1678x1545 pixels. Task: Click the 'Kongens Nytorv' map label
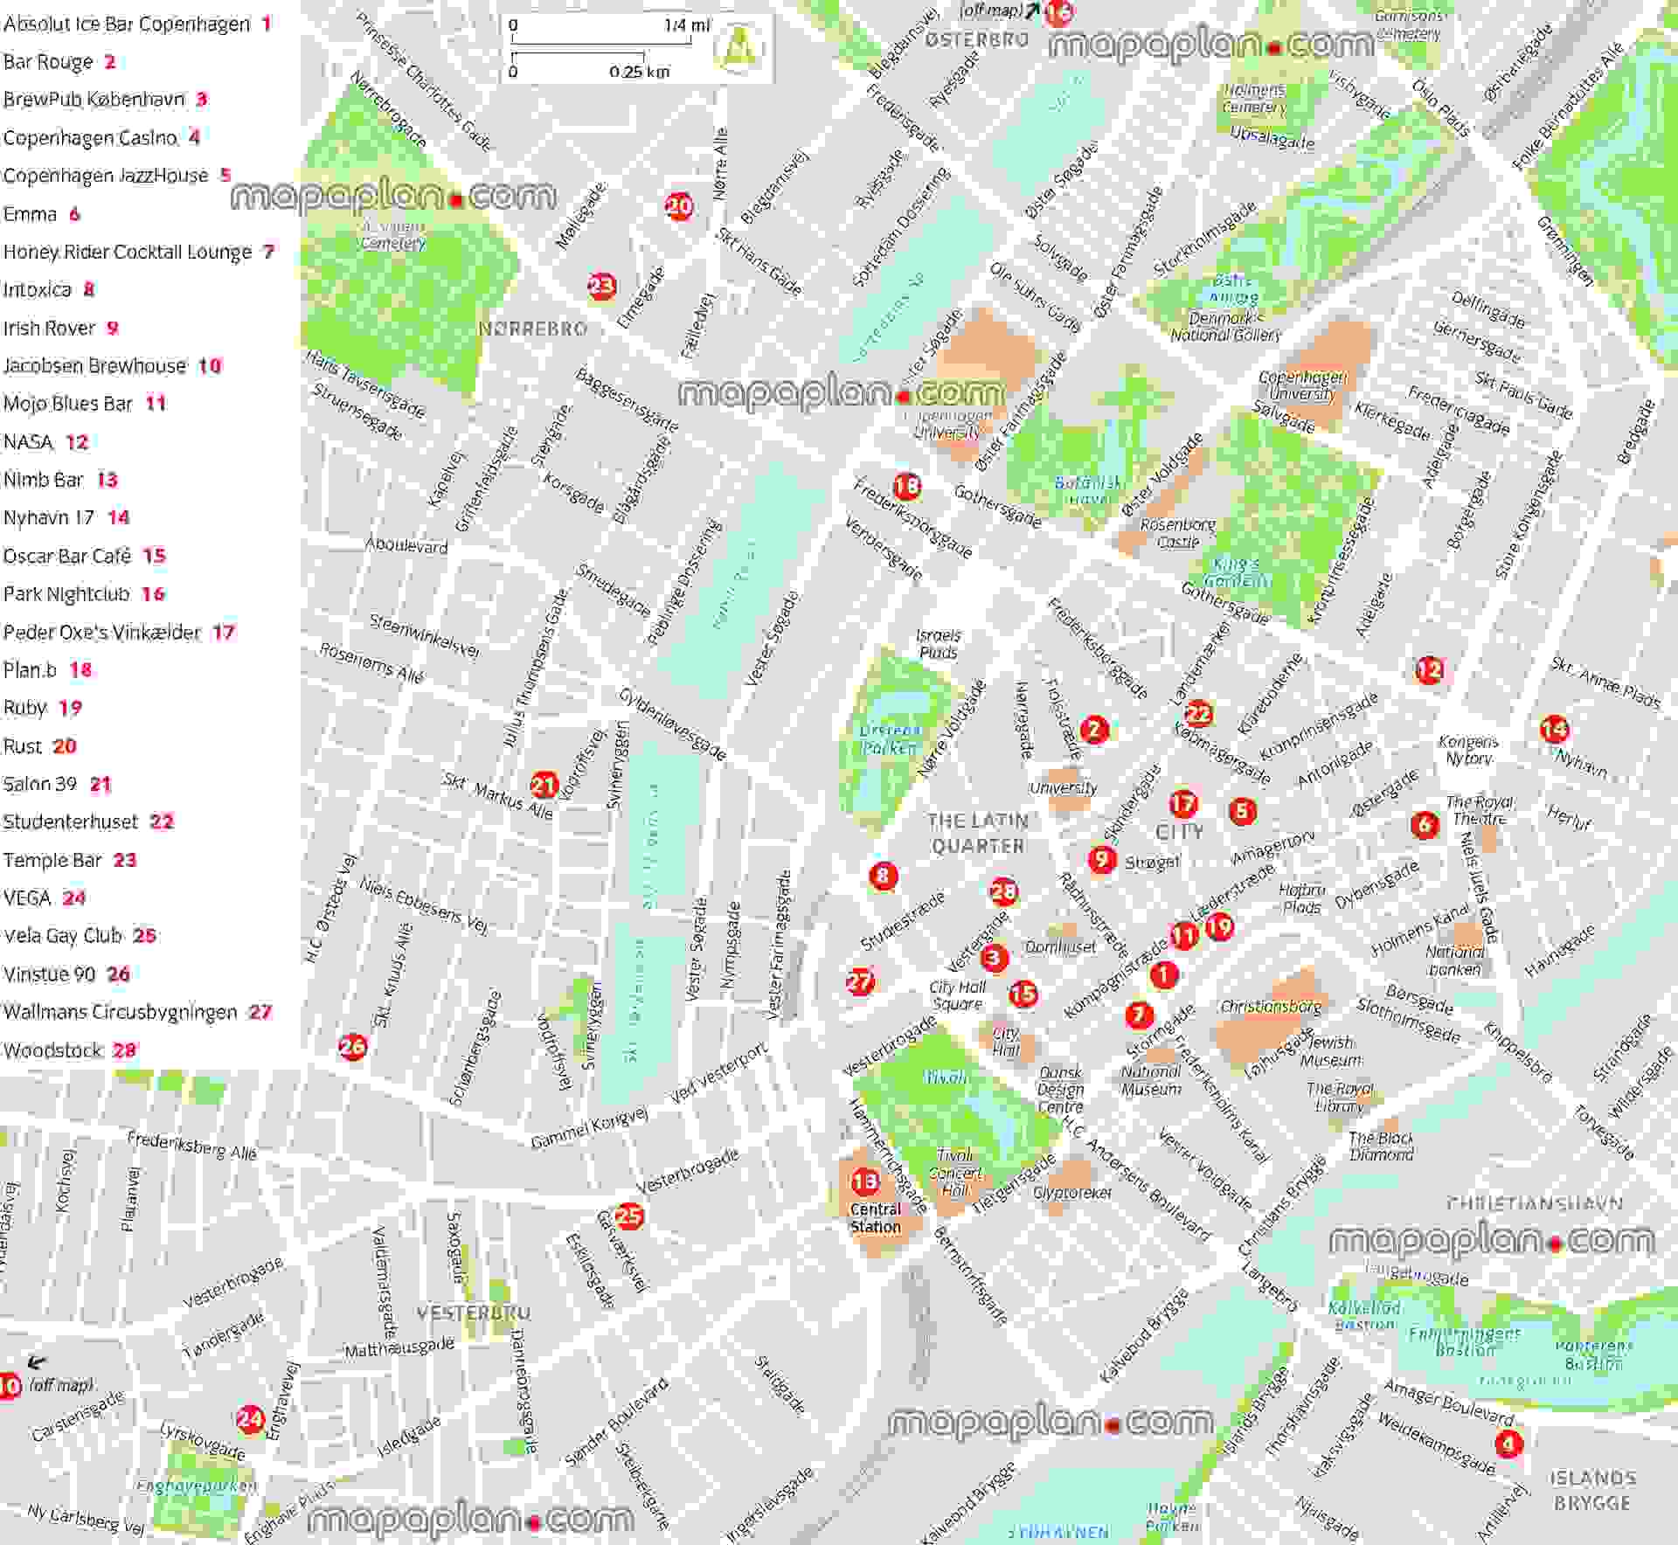pos(1468,750)
